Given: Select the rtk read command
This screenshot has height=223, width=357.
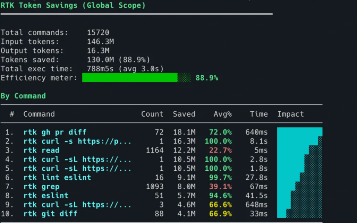Looking at the screenshot, I should tap(41, 150).
